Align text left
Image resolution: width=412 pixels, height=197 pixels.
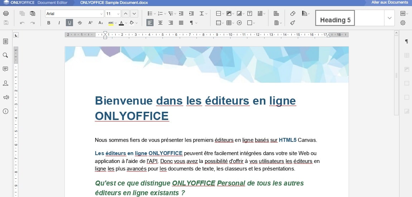point(150,23)
